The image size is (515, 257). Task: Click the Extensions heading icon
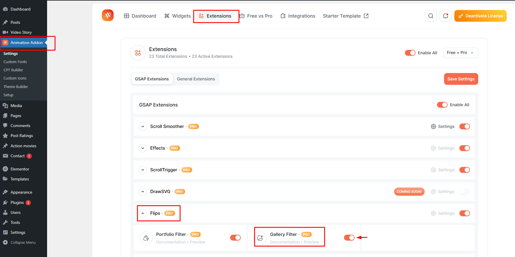[x=138, y=53]
